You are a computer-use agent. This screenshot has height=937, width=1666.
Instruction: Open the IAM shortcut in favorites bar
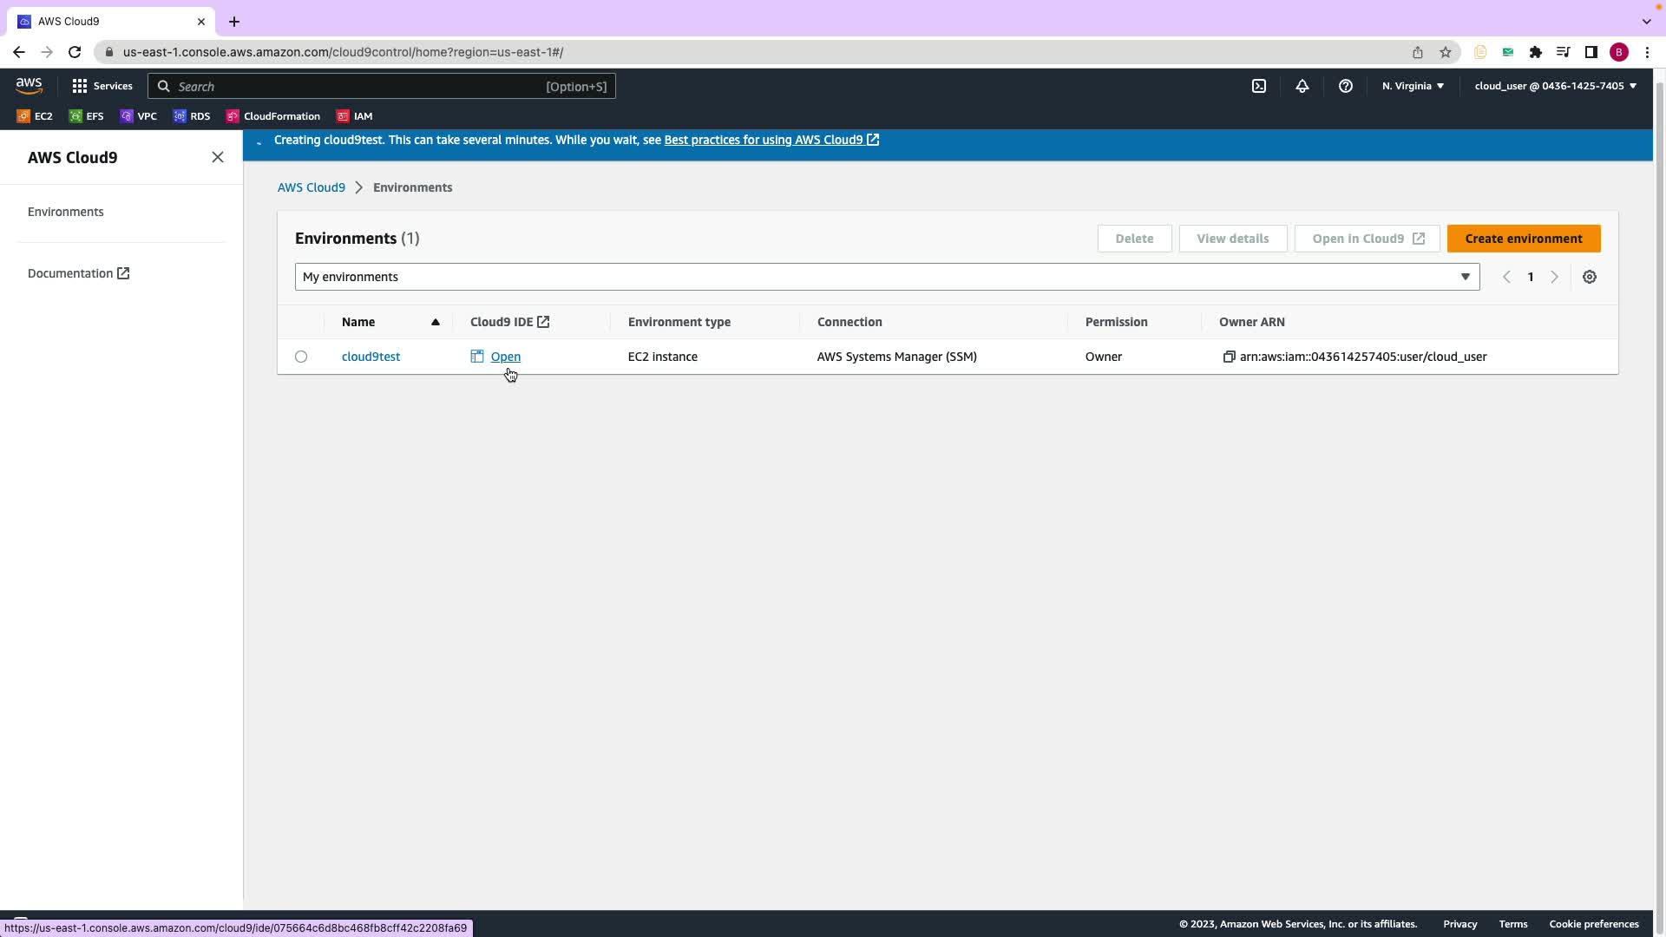coord(355,116)
